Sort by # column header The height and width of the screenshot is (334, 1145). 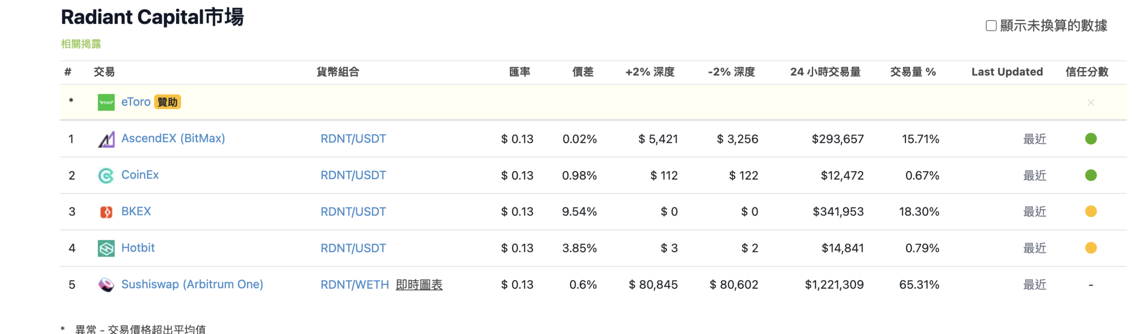pyautogui.click(x=68, y=72)
